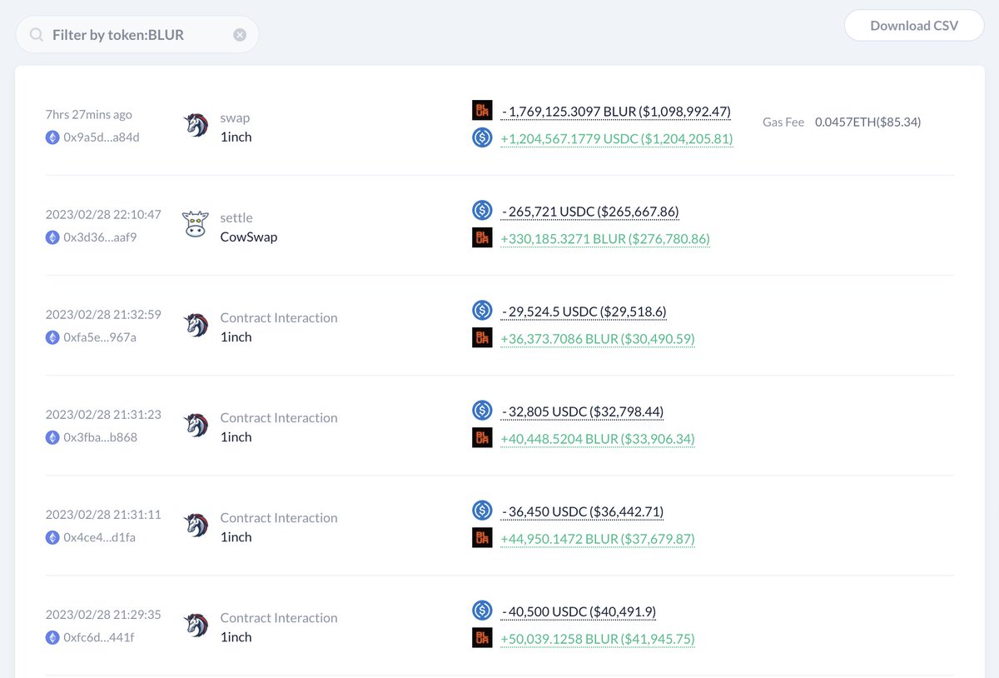Image resolution: width=999 pixels, height=678 pixels.
Task: Click BLUR icon beside +330,185.3271 BLUR
Action: pos(482,238)
